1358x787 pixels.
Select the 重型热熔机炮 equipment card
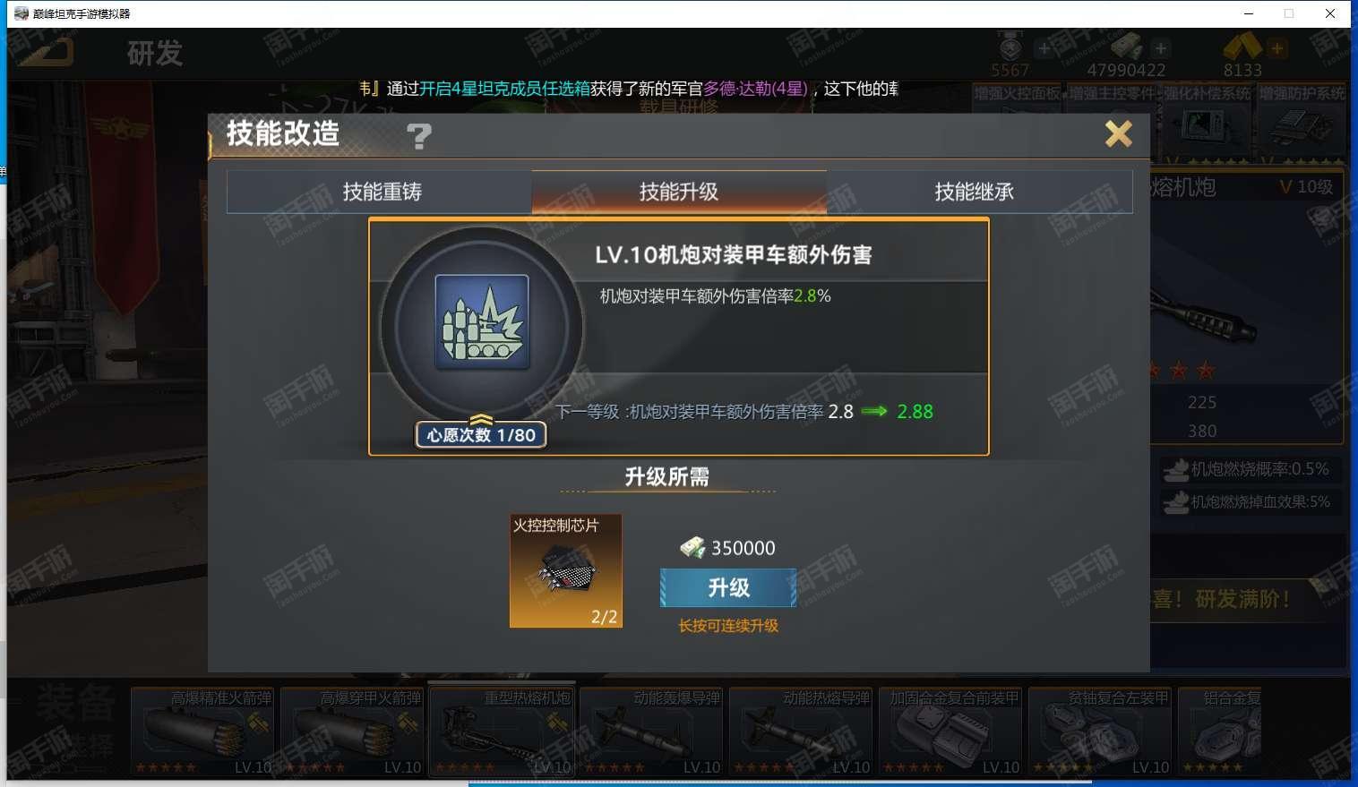(503, 731)
